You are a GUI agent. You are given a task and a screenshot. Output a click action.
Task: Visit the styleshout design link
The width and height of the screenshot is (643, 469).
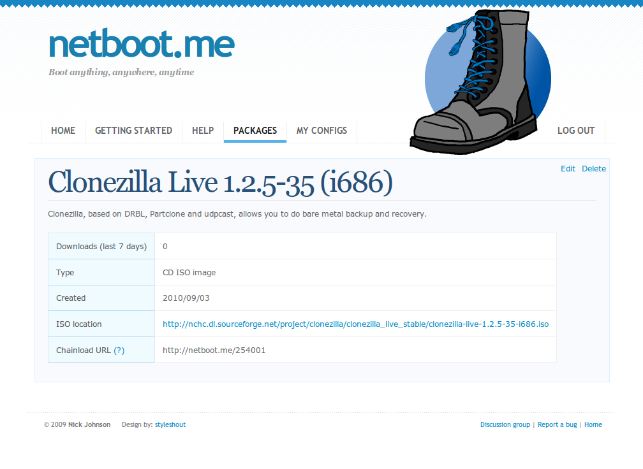(170, 425)
